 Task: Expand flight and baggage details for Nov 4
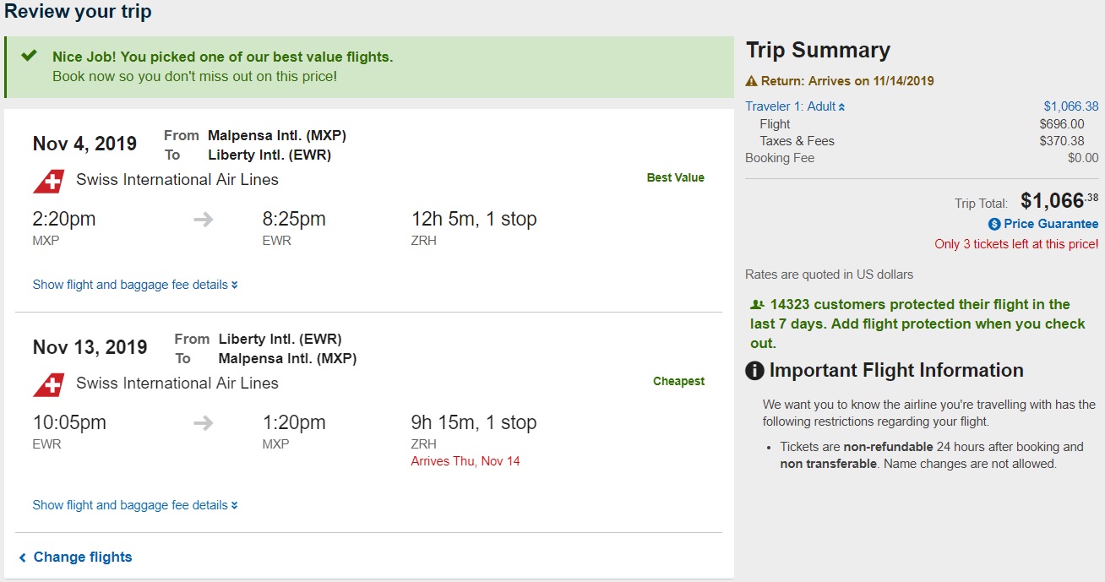[x=135, y=285]
